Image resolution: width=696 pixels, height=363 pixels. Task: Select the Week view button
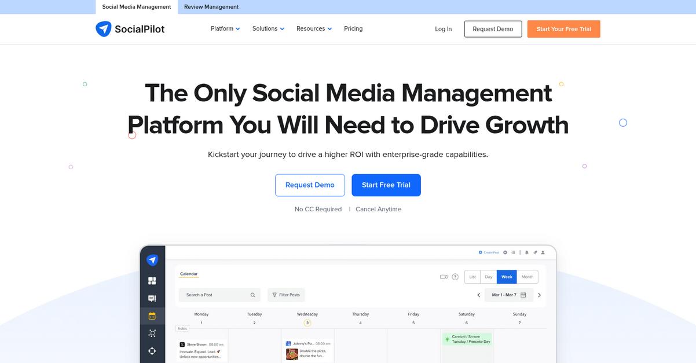tap(507, 277)
